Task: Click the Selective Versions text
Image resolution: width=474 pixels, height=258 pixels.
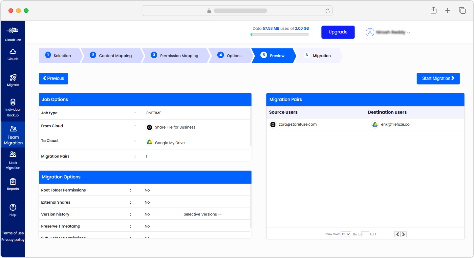Action: 203,214
